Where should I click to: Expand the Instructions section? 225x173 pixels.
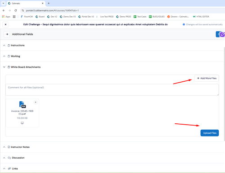pyautogui.click(x=4, y=45)
